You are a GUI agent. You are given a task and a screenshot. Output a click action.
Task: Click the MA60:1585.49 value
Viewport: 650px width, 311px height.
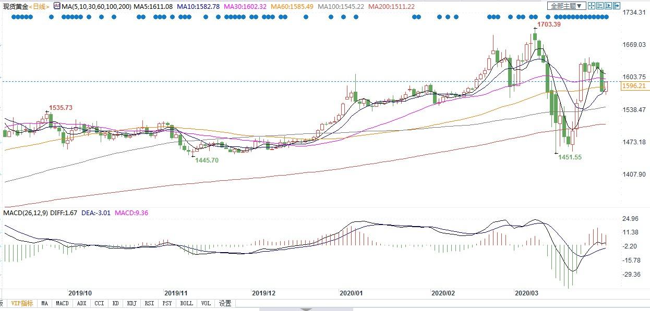[x=292, y=6]
